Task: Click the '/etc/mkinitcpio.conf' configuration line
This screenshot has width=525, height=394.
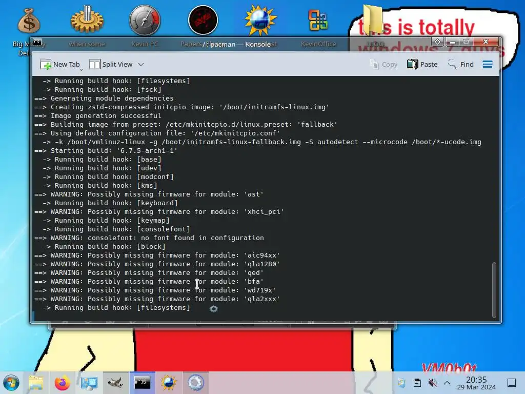Action: click(x=157, y=133)
